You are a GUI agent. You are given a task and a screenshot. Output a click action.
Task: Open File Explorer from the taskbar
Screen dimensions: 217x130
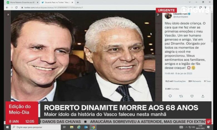click(x=71, y=127)
